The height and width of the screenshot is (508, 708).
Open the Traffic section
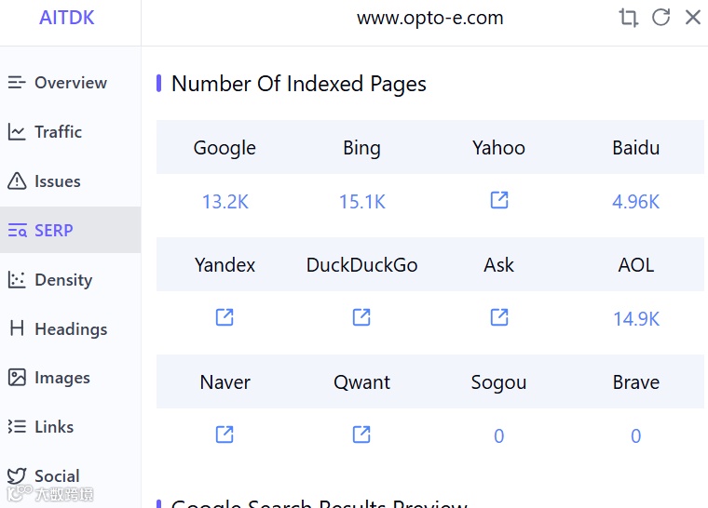[58, 132]
